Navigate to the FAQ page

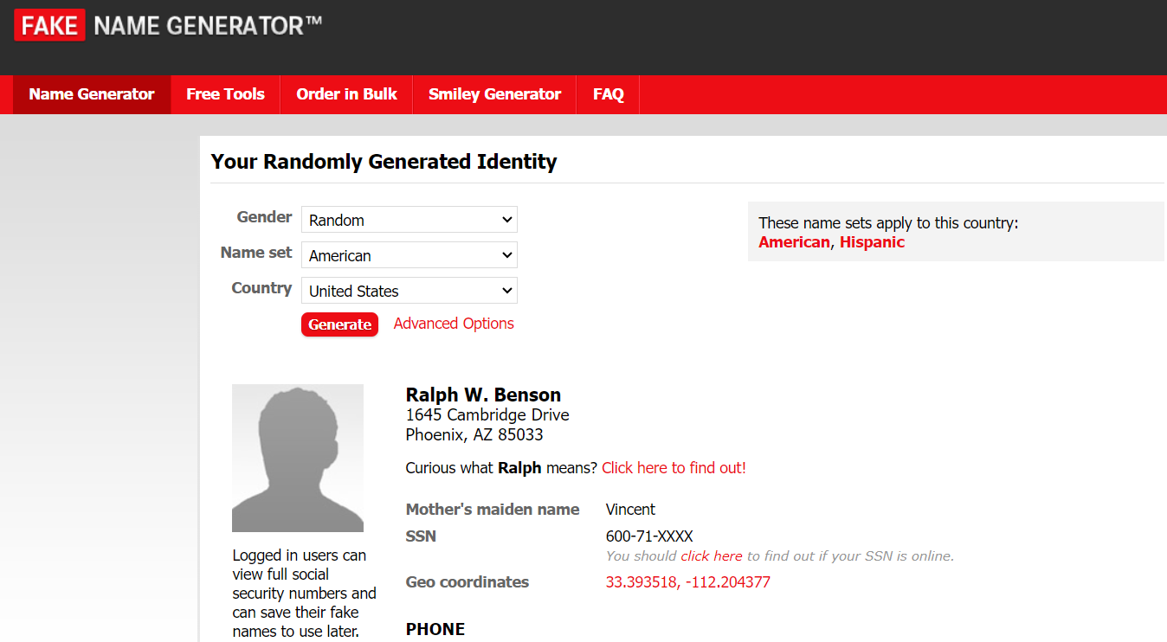[x=608, y=94]
